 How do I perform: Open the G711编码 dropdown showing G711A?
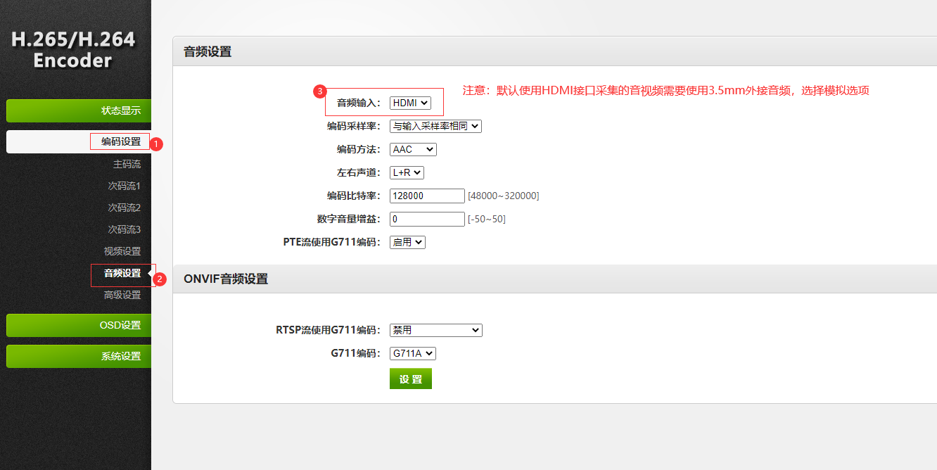coord(412,353)
